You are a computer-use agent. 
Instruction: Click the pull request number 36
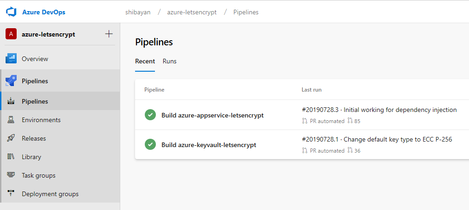tap(358, 151)
